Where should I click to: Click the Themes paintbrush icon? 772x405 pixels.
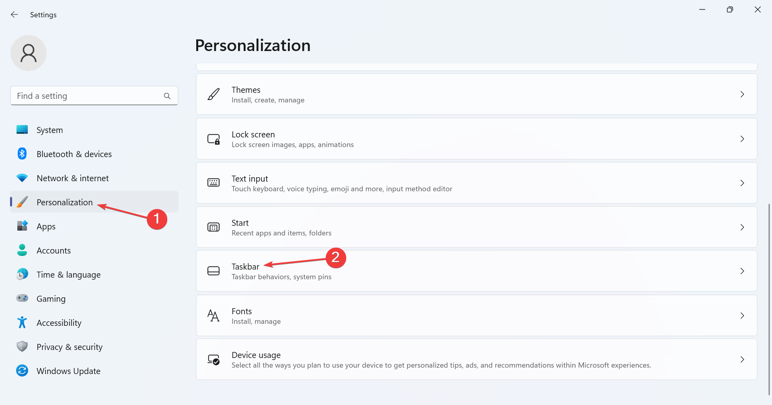tap(214, 94)
